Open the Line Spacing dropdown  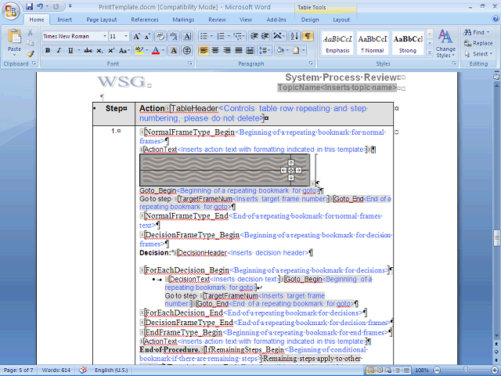(265, 50)
